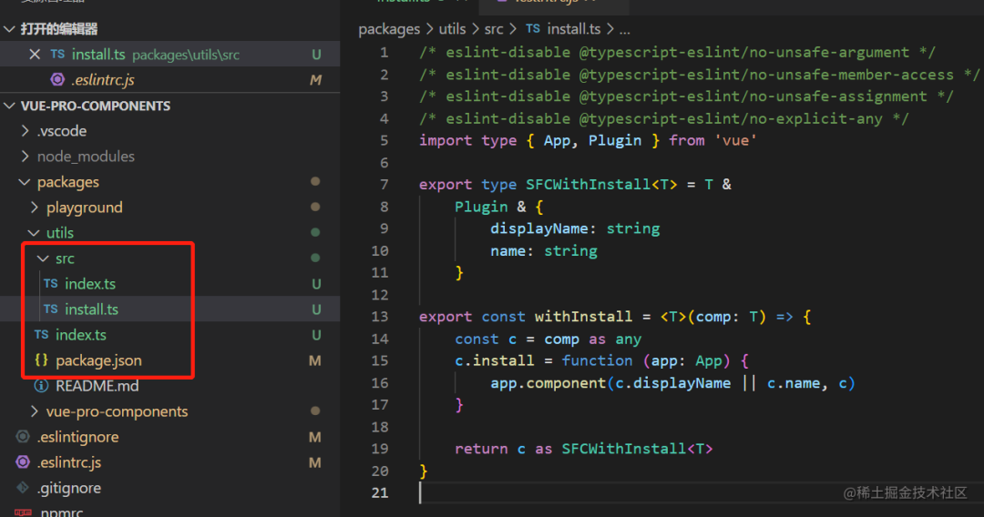
Task: Collapse the VUE-PRO-COMPONENTS root folder
Action: (9, 106)
